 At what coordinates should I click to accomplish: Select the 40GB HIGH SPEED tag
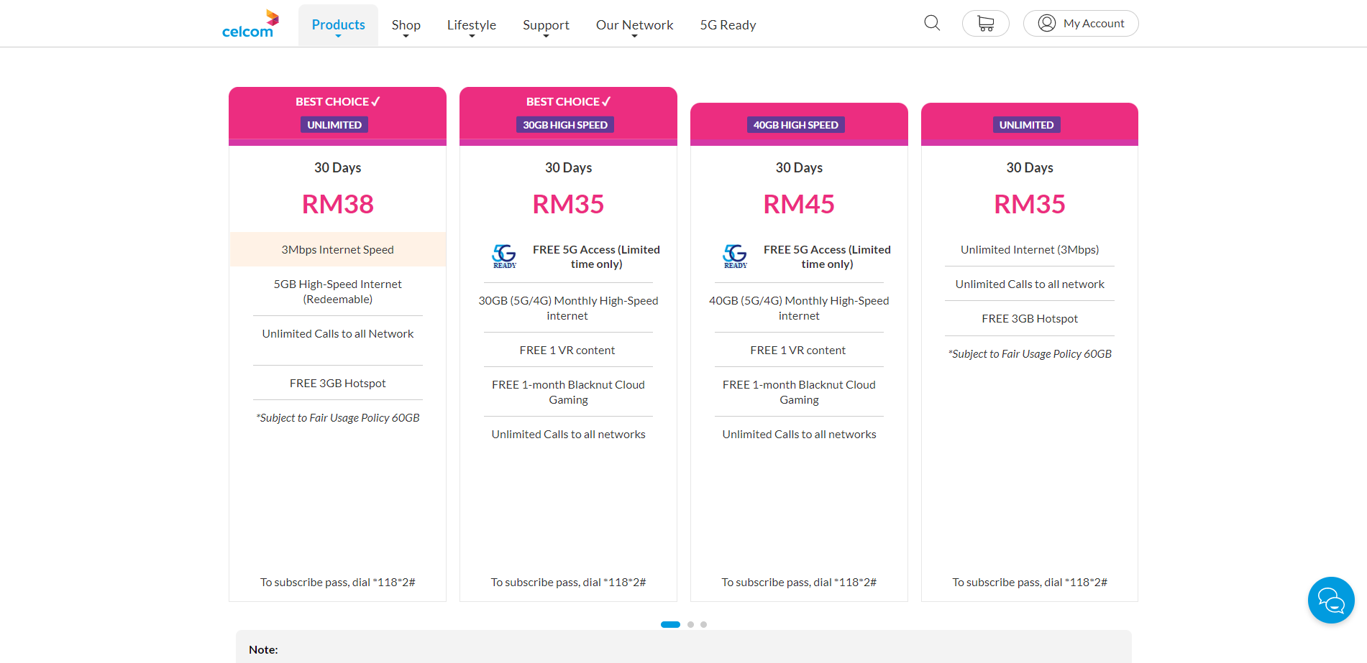(795, 124)
